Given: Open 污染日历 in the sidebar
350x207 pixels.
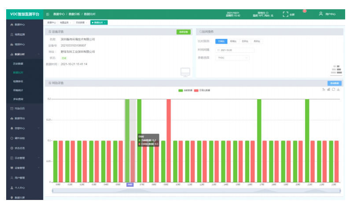Looking at the screenshot, I should (25, 108).
